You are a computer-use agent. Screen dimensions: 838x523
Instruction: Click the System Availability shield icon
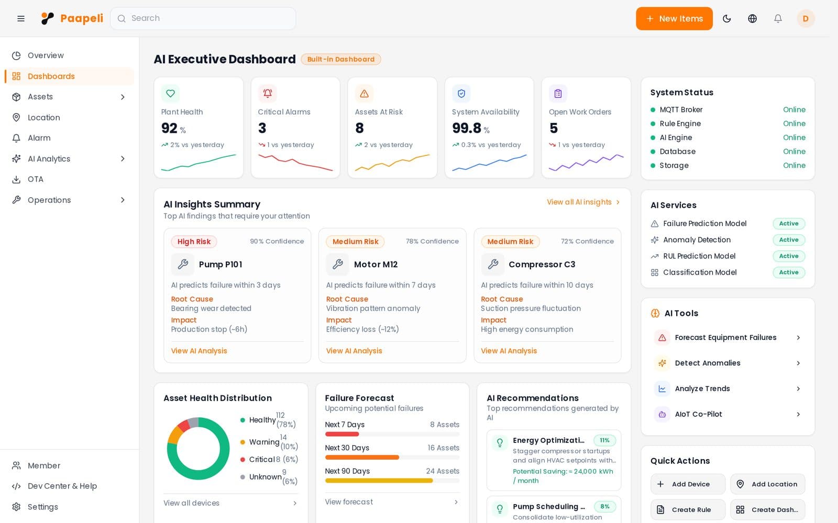[x=461, y=94]
